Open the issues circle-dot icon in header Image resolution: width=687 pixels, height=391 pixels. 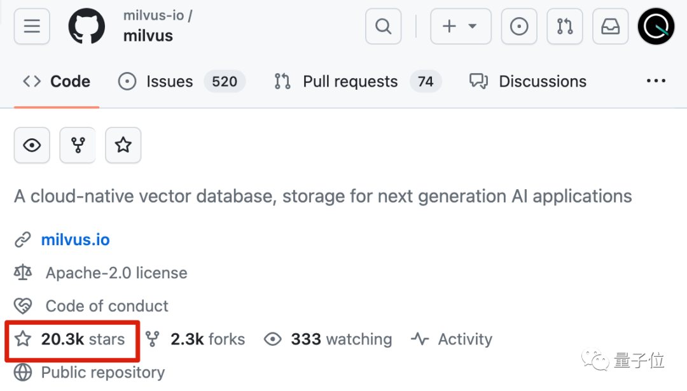(x=519, y=26)
